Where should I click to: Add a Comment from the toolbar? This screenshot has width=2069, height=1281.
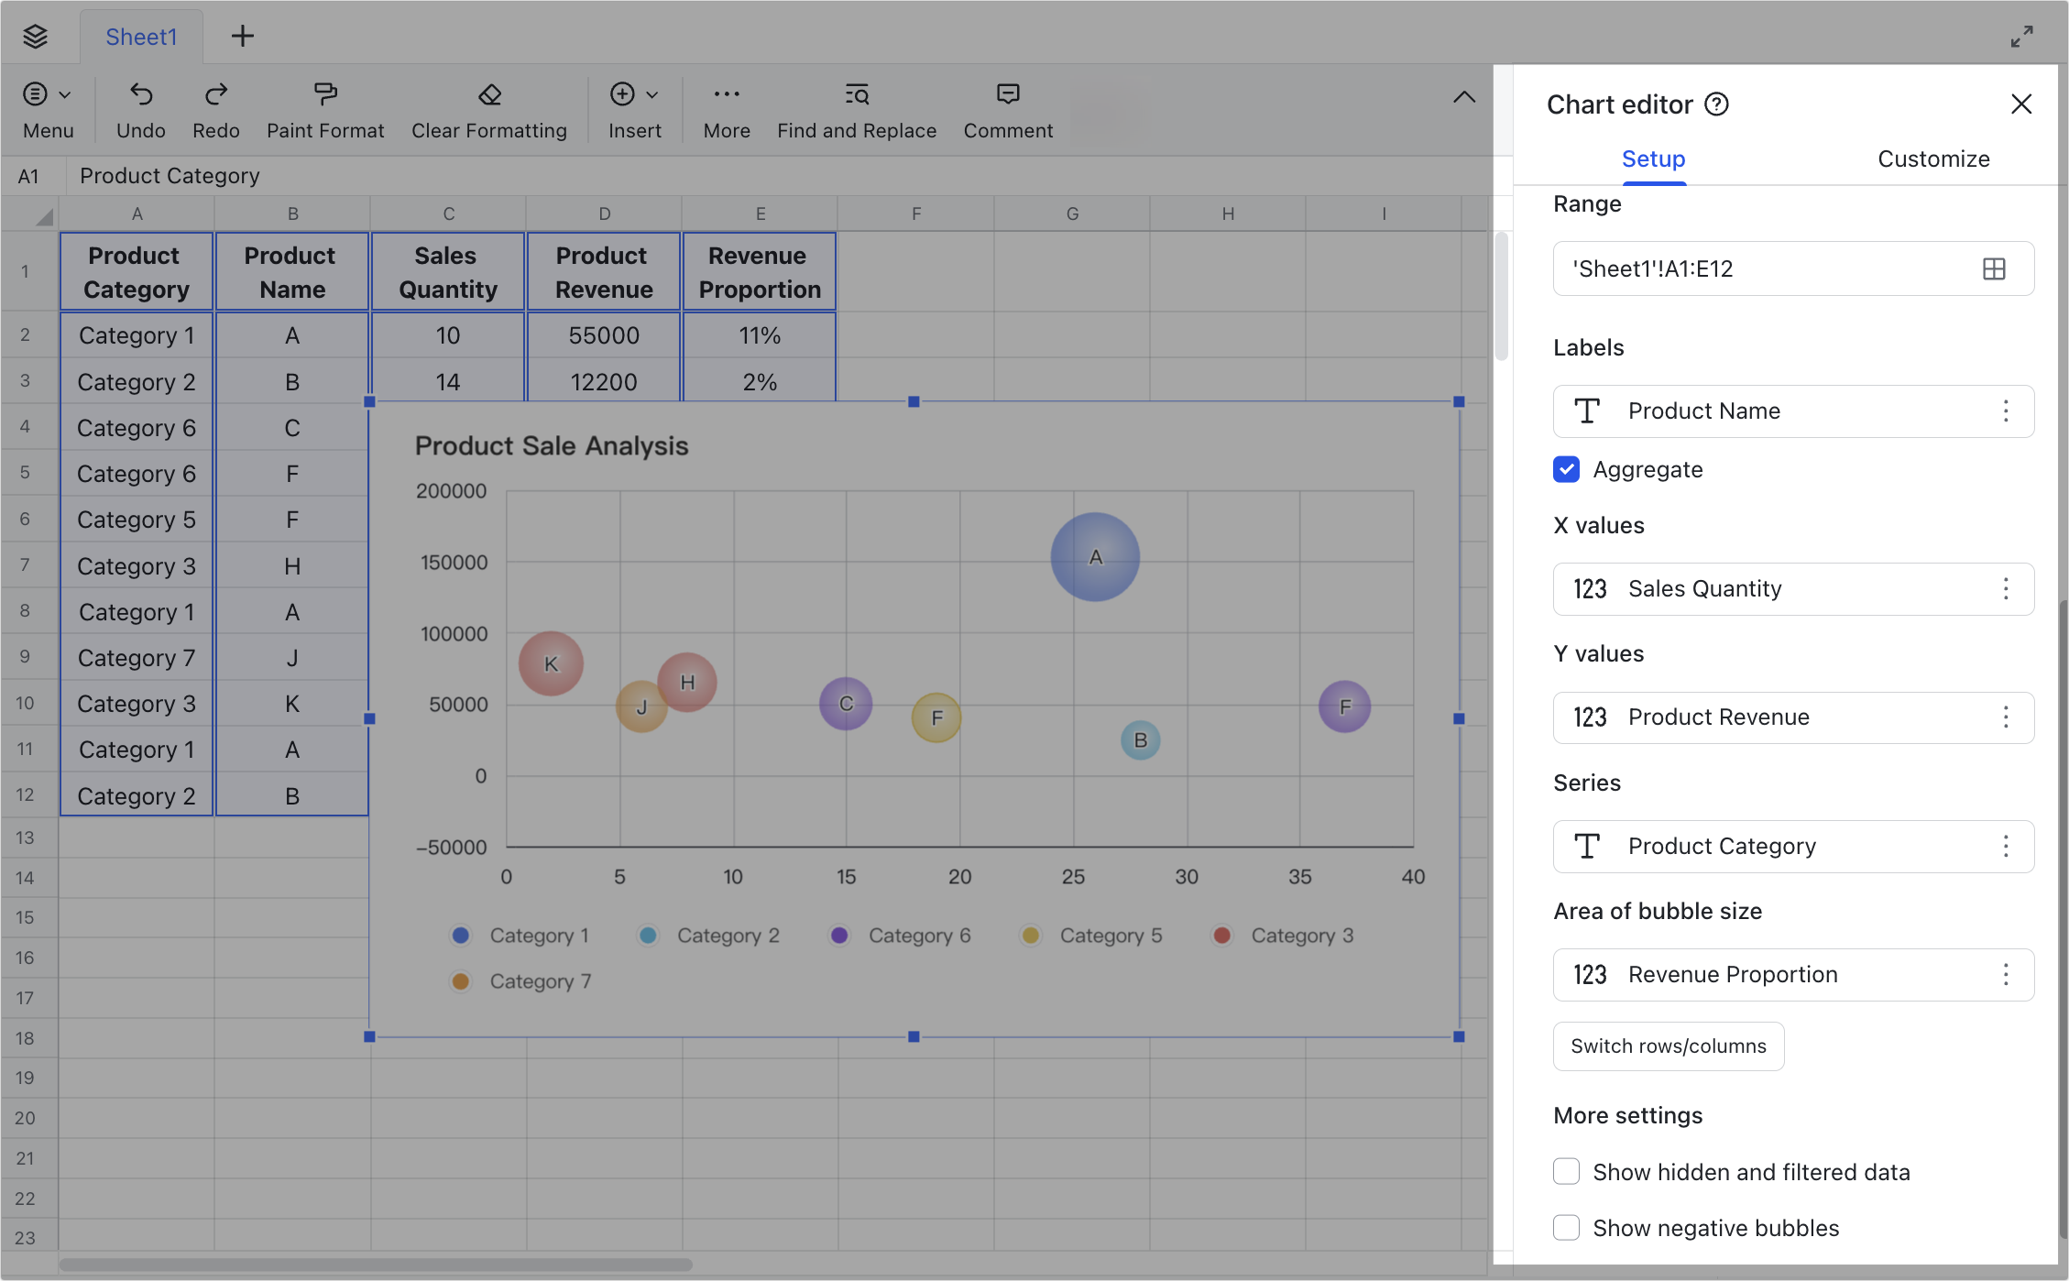1007,94
